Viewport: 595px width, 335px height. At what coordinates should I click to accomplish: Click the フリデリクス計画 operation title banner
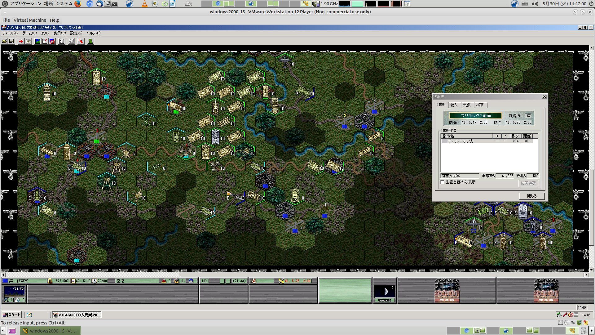coord(476,116)
